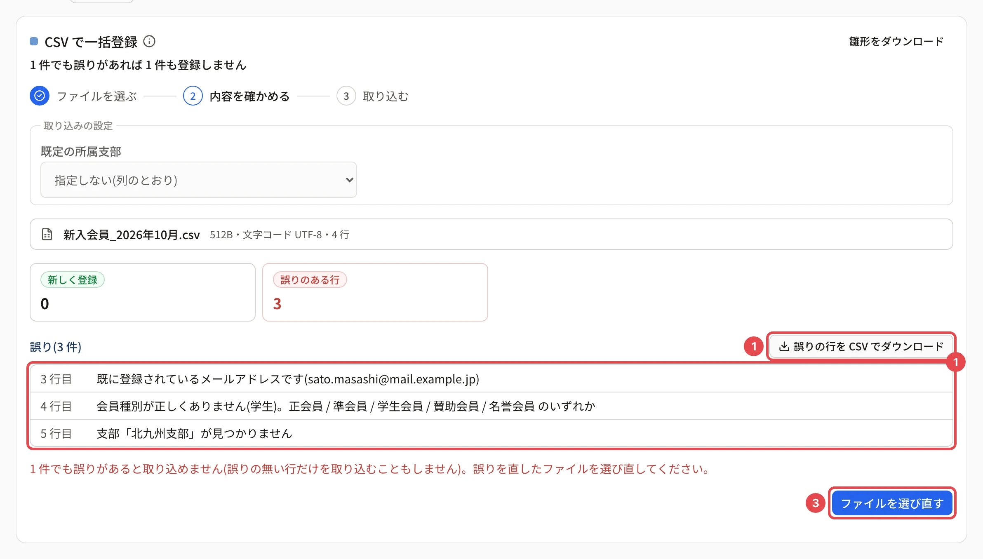Click the info icon beside CSV で一括登録
This screenshot has width=983, height=559.
[149, 42]
